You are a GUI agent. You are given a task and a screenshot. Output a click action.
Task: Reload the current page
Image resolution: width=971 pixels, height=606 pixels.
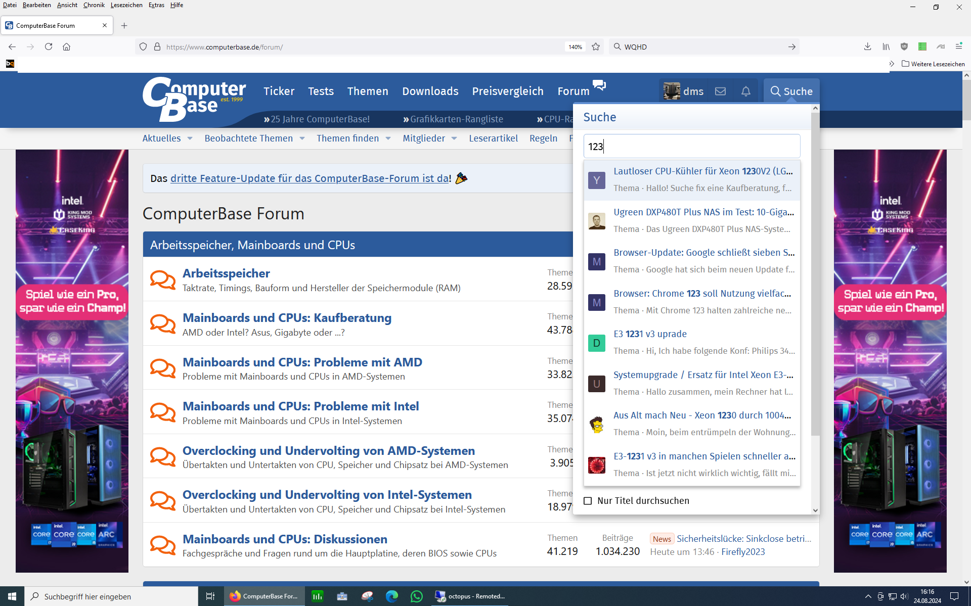click(x=49, y=47)
